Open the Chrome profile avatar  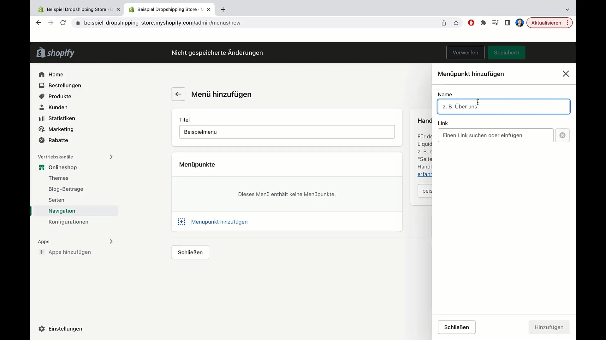[520, 23]
